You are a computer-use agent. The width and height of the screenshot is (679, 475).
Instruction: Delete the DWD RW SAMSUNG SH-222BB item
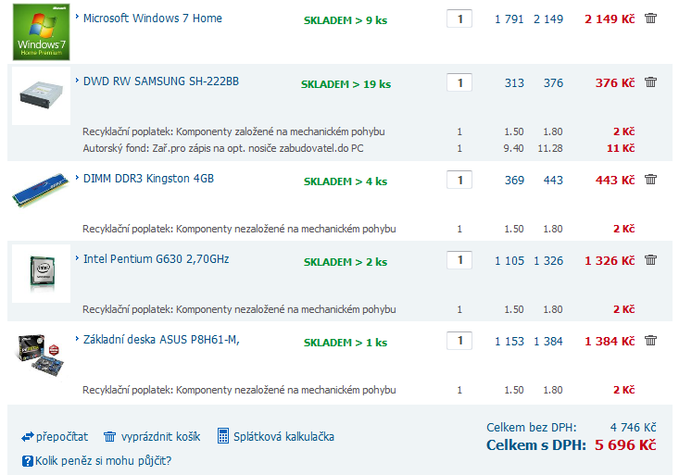(650, 81)
